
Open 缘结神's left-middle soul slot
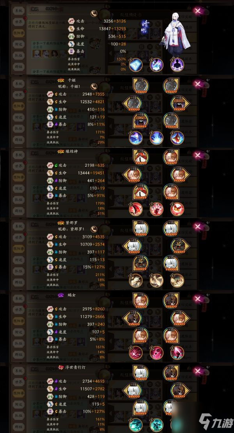tap(133, 175)
